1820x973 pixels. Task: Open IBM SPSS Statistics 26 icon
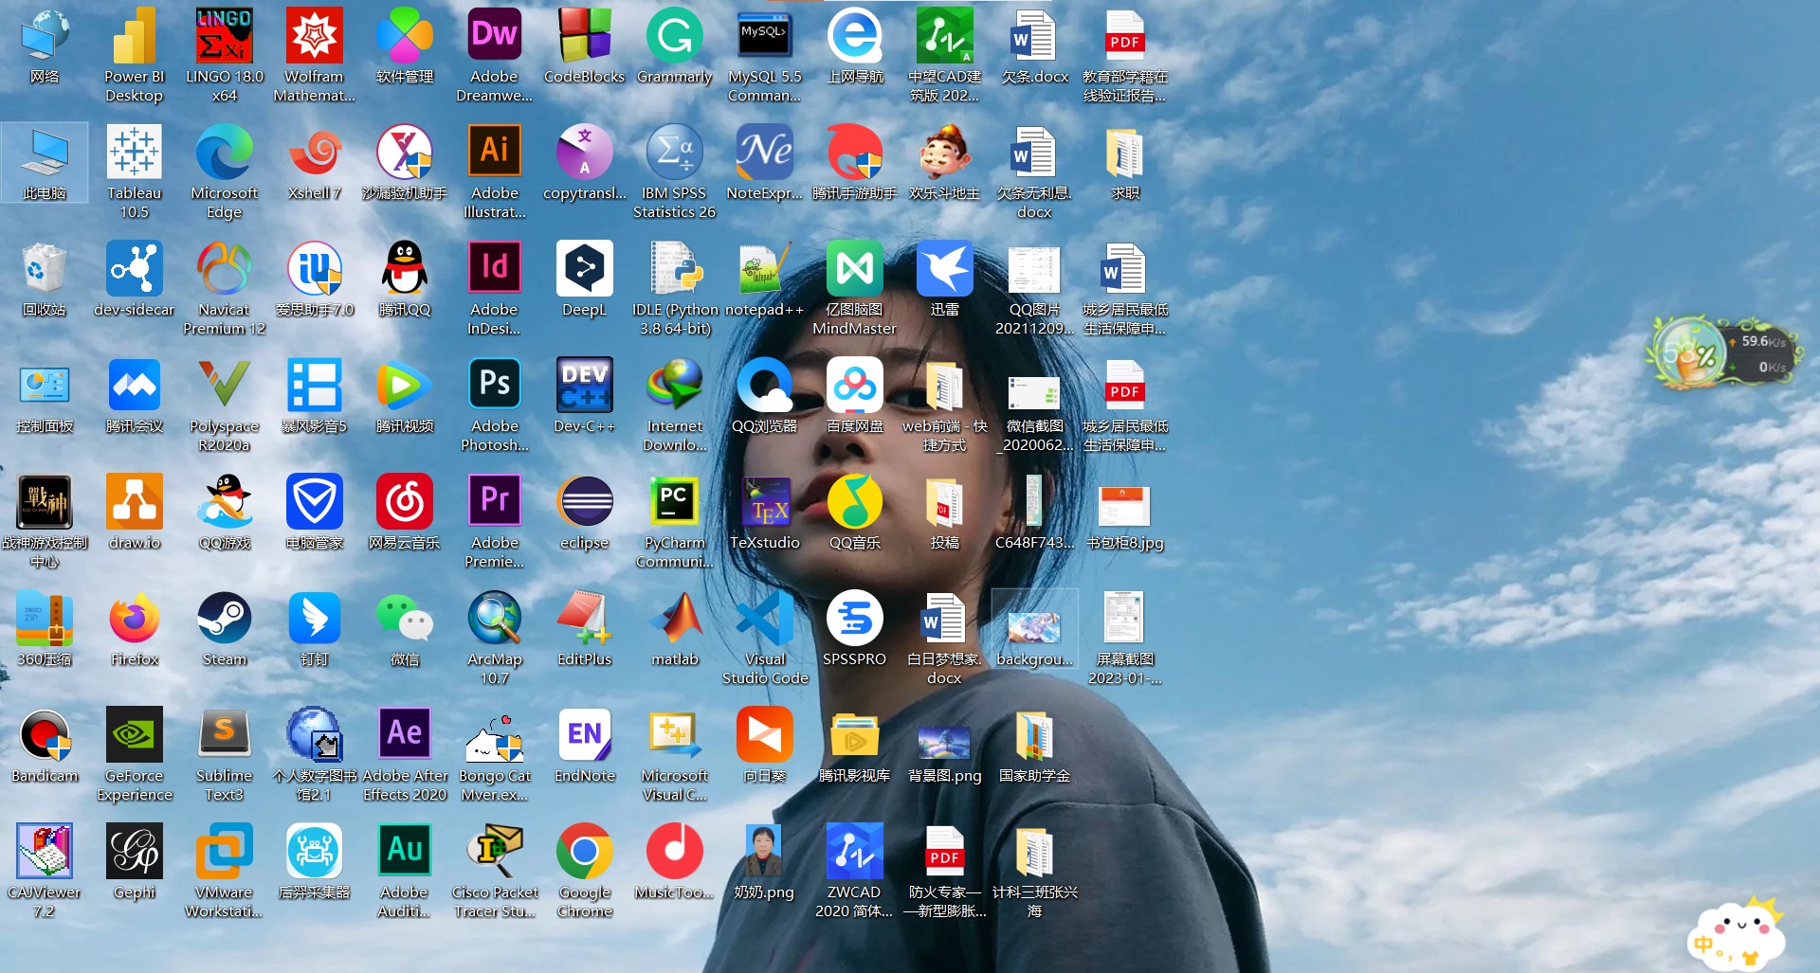tap(674, 153)
